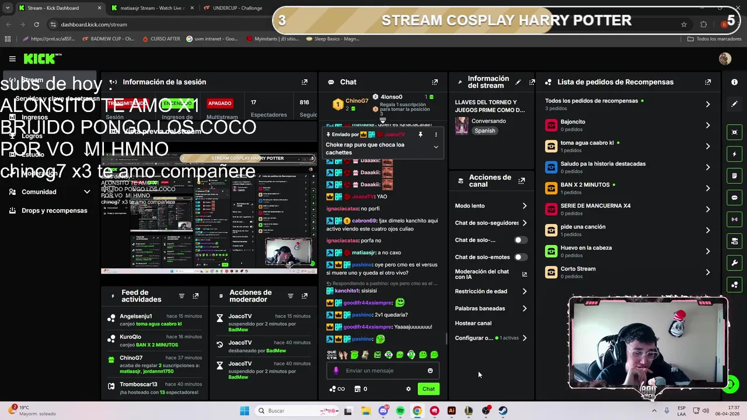Click Hostear canal action
The width and height of the screenshot is (747, 420).
pos(473,323)
